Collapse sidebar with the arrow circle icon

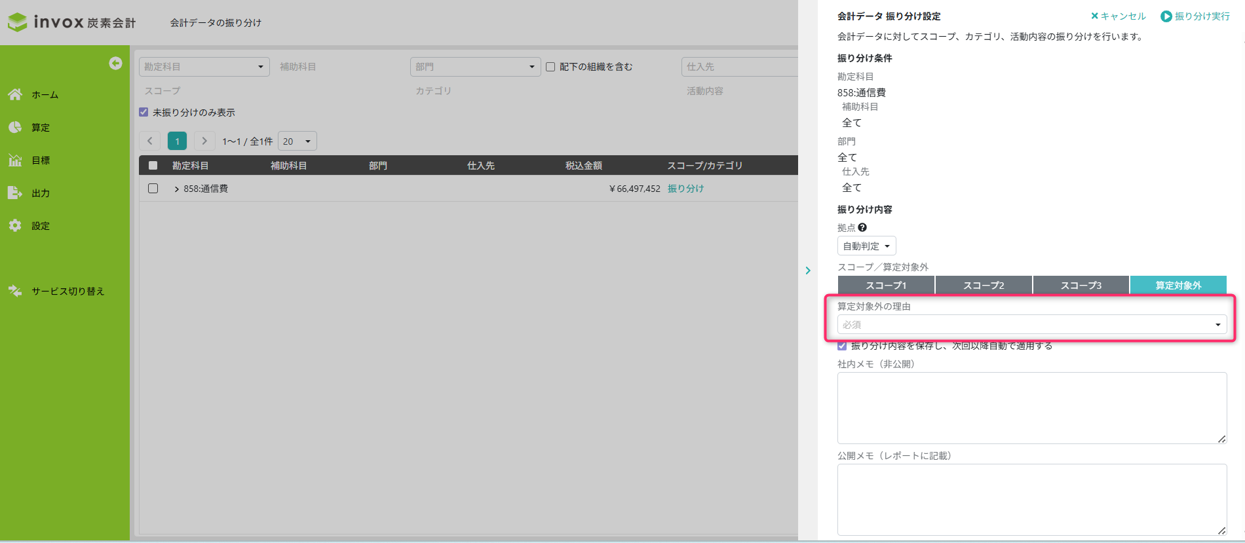pyautogui.click(x=115, y=63)
